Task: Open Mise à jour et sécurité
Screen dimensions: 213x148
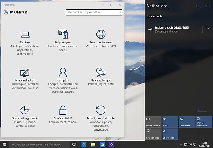Action: coord(101,118)
